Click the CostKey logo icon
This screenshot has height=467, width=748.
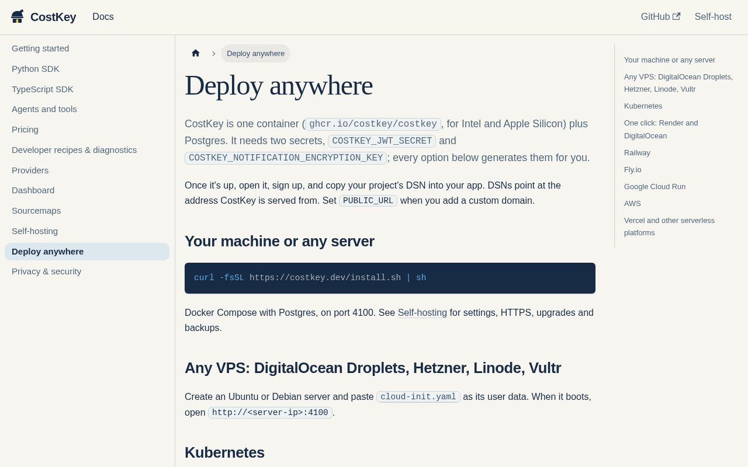(x=18, y=17)
